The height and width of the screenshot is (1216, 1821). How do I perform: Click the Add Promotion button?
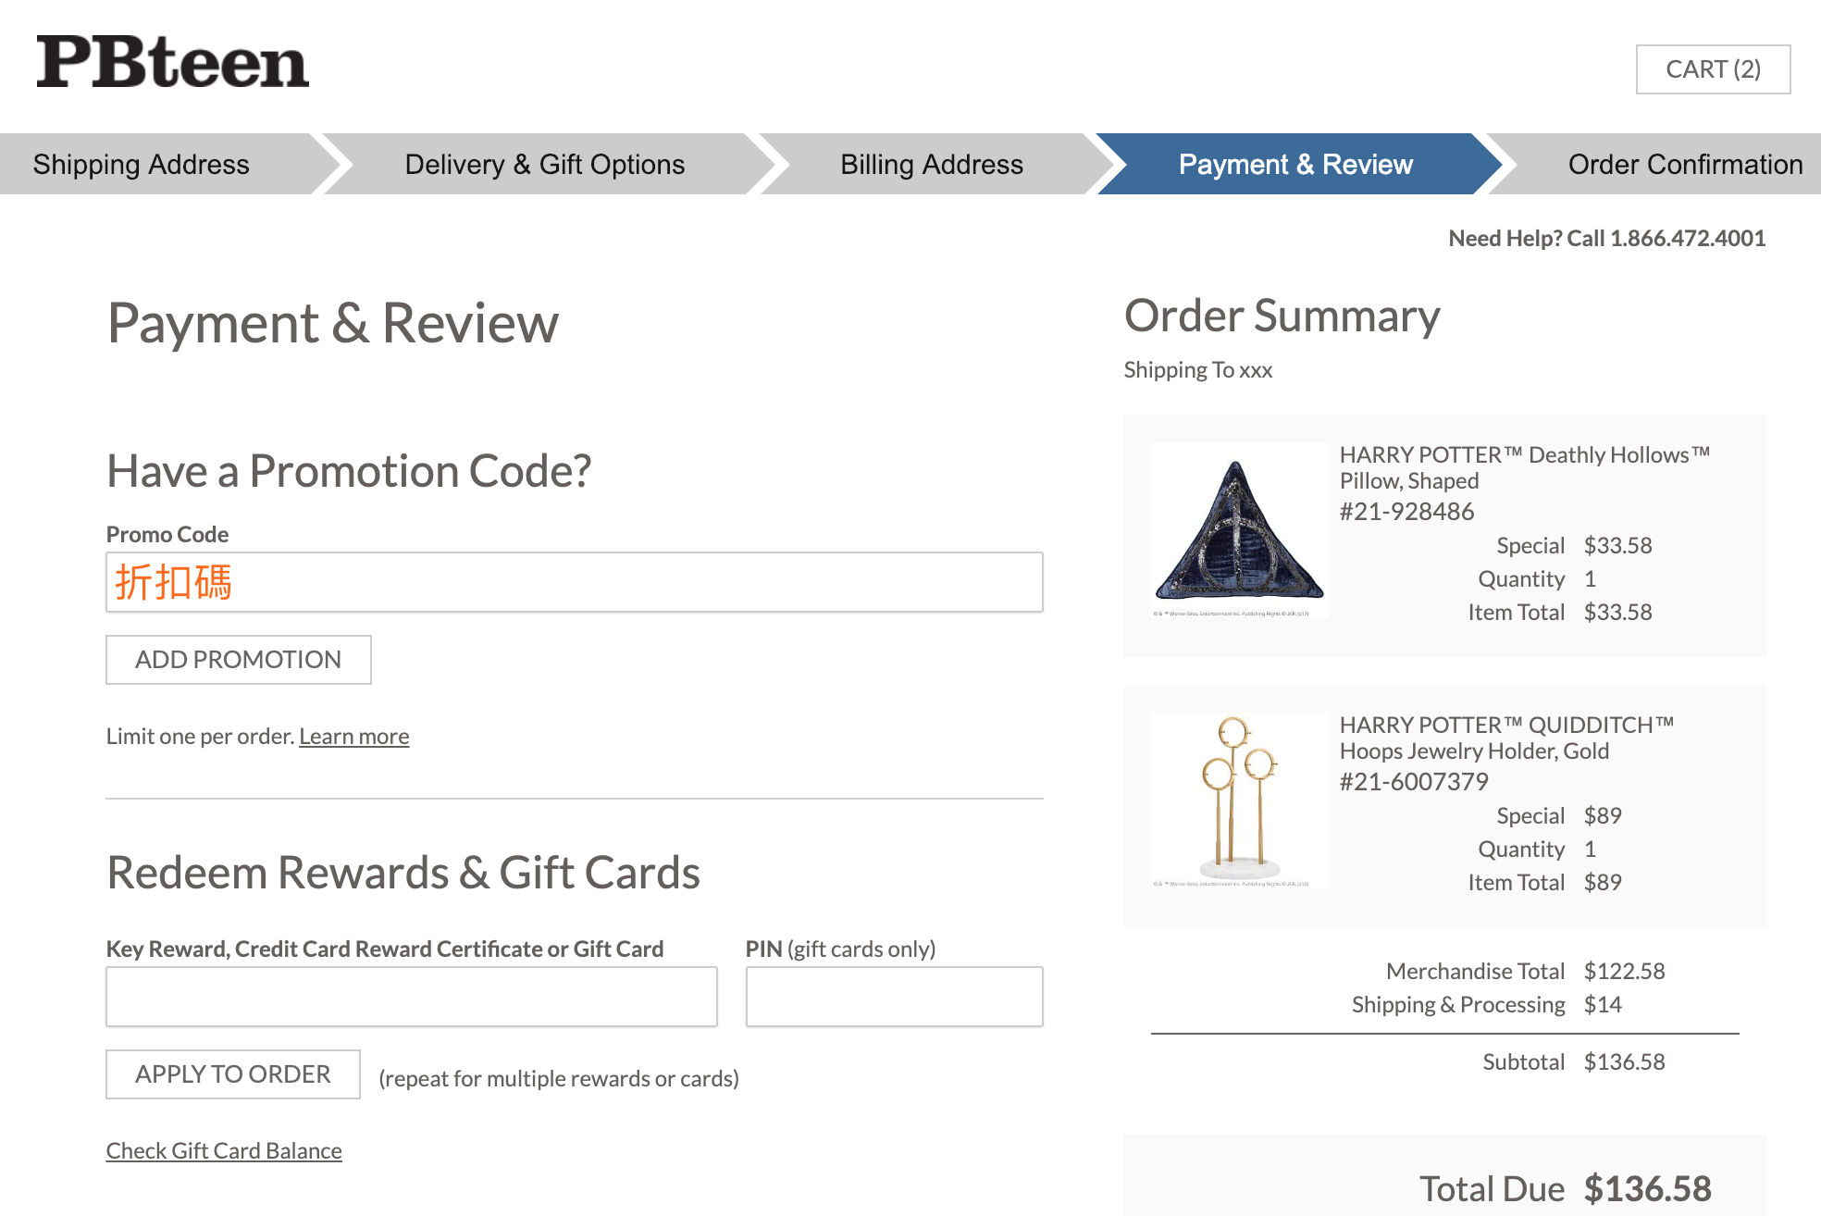(x=238, y=660)
